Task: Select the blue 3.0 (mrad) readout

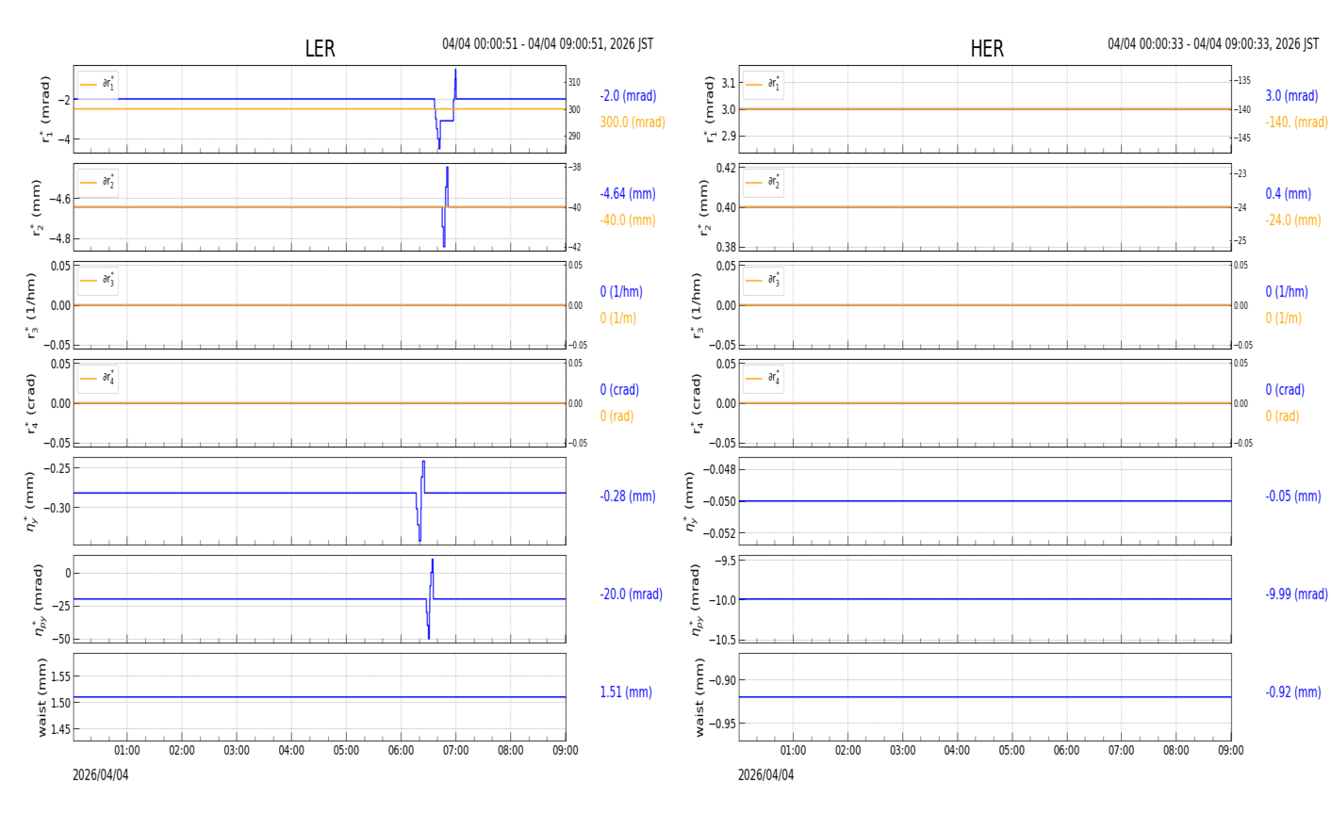Action: [x=1291, y=96]
